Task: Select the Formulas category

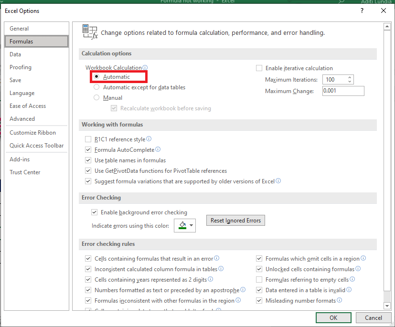Action: [x=36, y=41]
